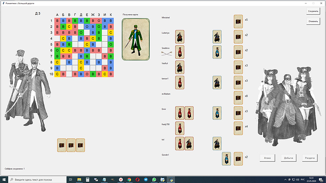Select the received green-coat officer card
Screen dimensions: 326x183
tap(136, 40)
